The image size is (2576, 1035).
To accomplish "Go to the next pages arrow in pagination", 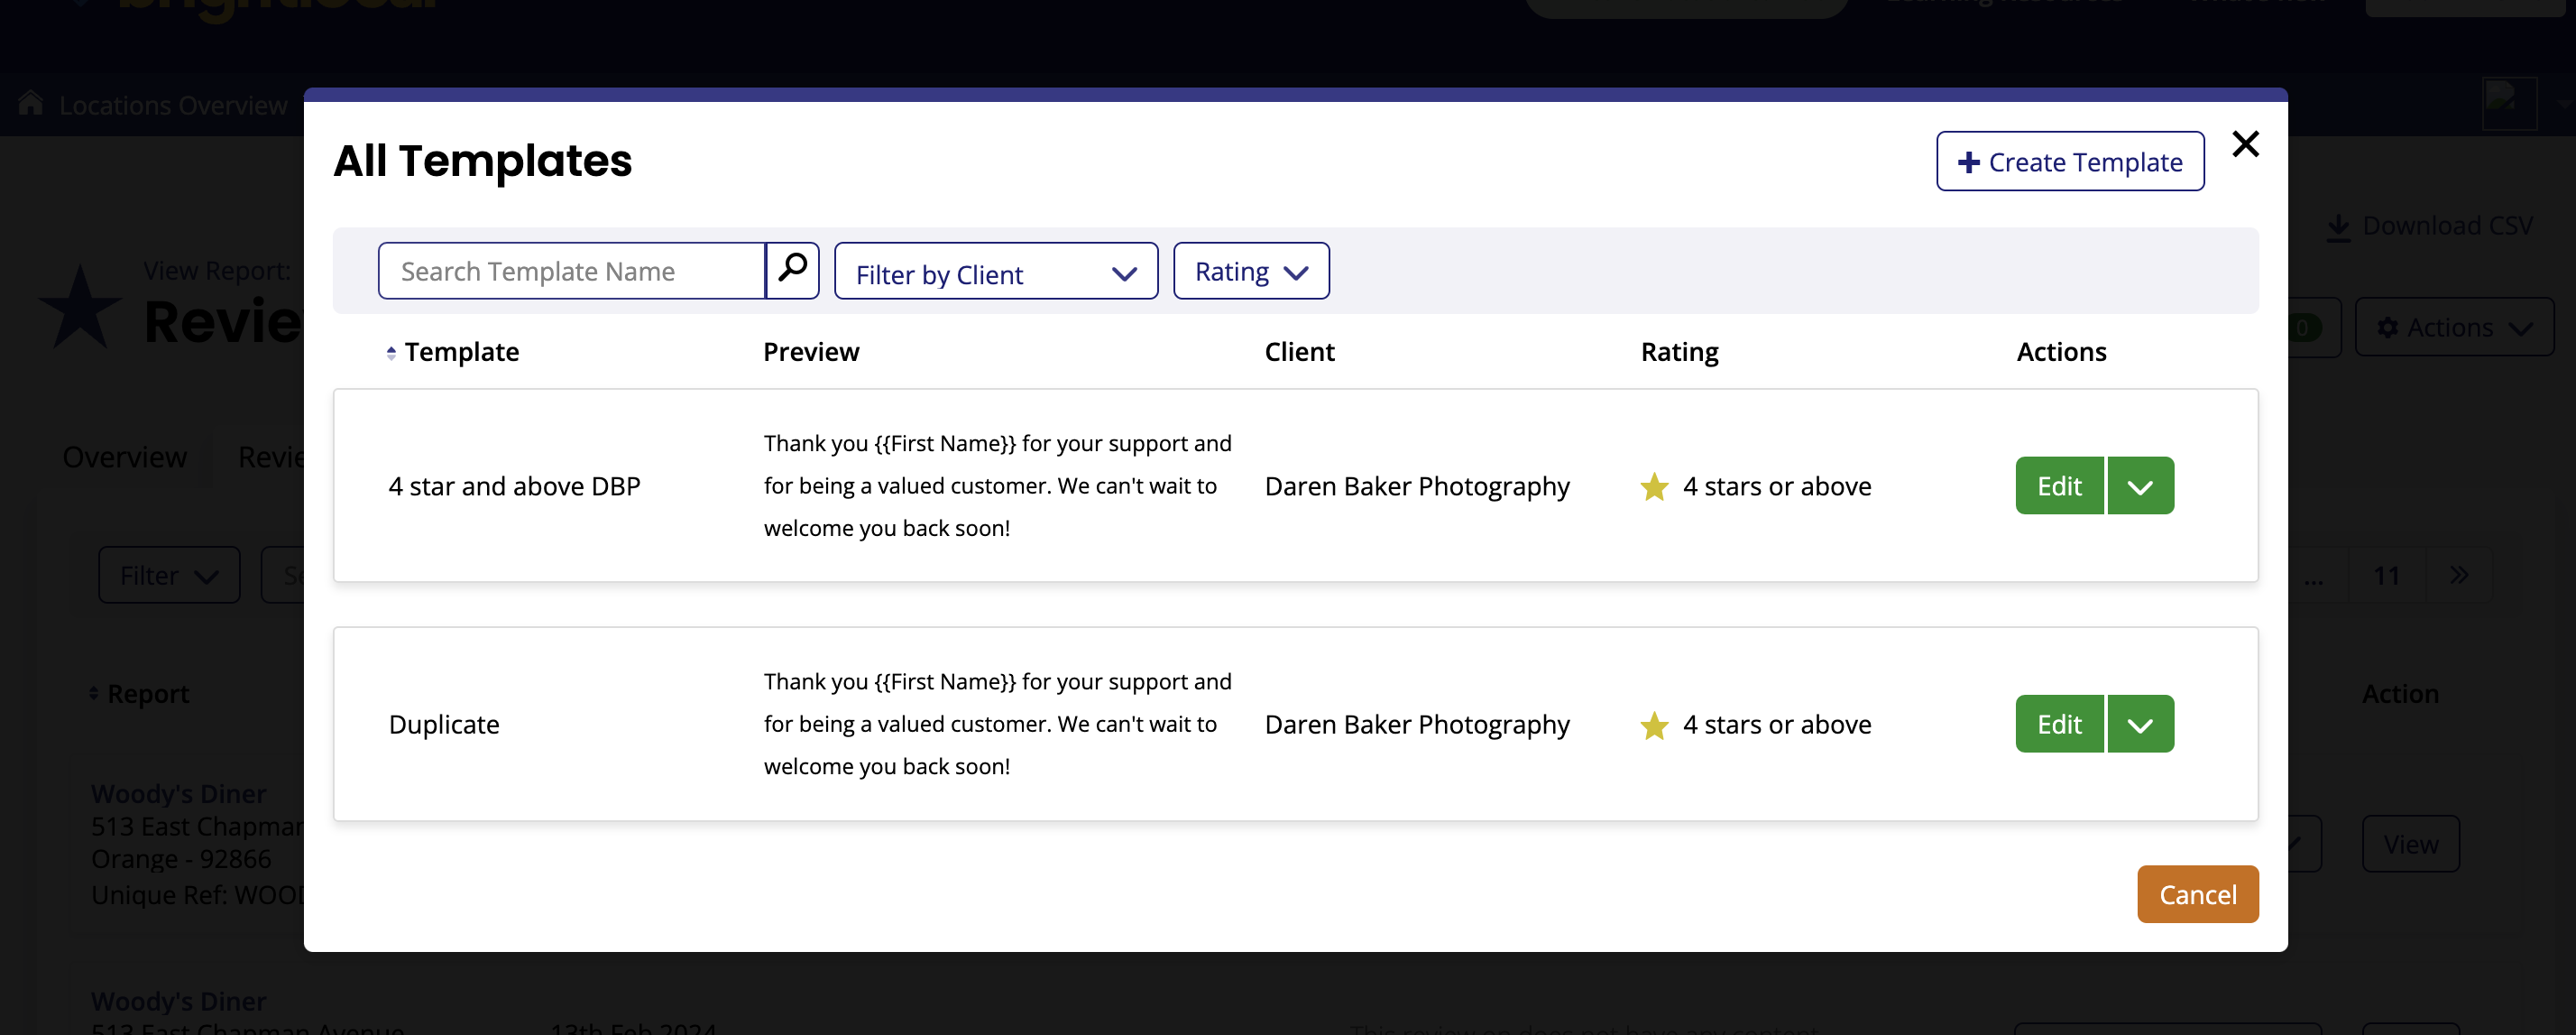I will (2459, 575).
